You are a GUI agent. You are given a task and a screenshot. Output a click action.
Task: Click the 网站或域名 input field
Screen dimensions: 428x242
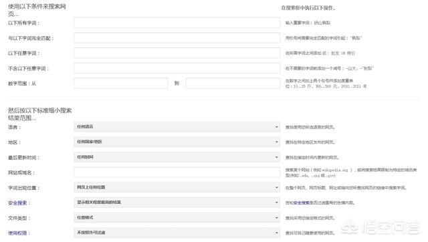177,172
